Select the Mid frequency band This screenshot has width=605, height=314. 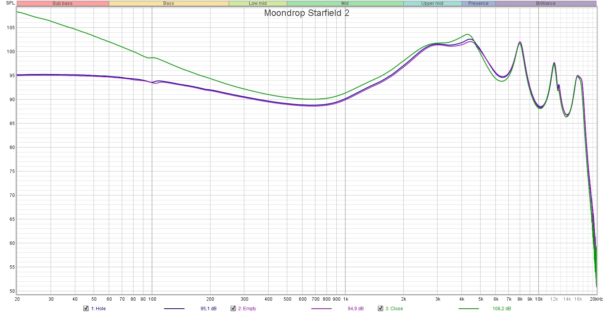click(x=345, y=3)
